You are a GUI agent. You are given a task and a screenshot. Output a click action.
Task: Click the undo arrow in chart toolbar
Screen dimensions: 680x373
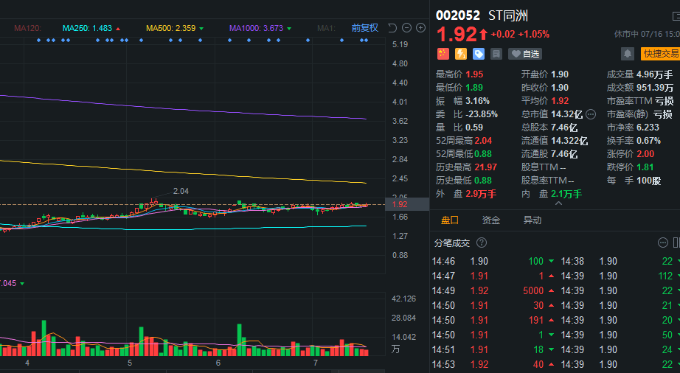[x=392, y=28]
